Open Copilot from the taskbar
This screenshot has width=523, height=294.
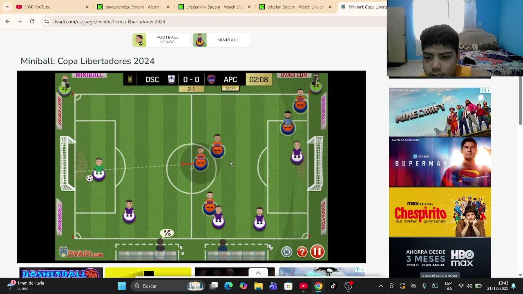[x=244, y=286]
